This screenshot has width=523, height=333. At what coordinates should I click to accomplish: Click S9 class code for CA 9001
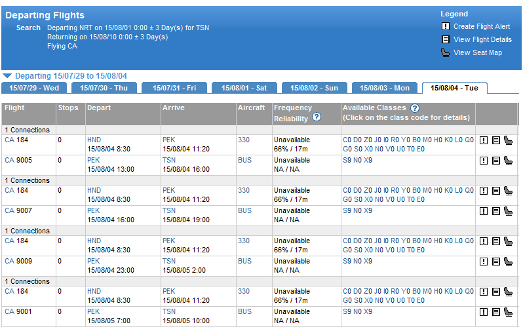pos(347,311)
